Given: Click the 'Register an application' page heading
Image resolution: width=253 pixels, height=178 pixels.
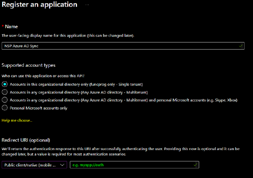Looking at the screenshot, I should tap(39, 5).
